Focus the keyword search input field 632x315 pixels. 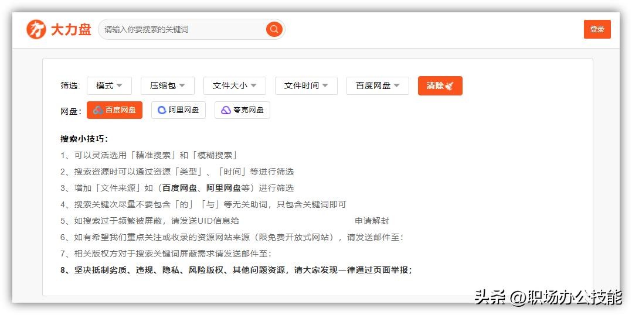[182, 29]
